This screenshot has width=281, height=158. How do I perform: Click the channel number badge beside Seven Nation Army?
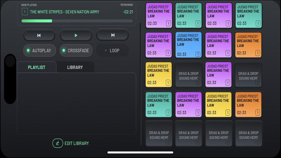click(25, 12)
